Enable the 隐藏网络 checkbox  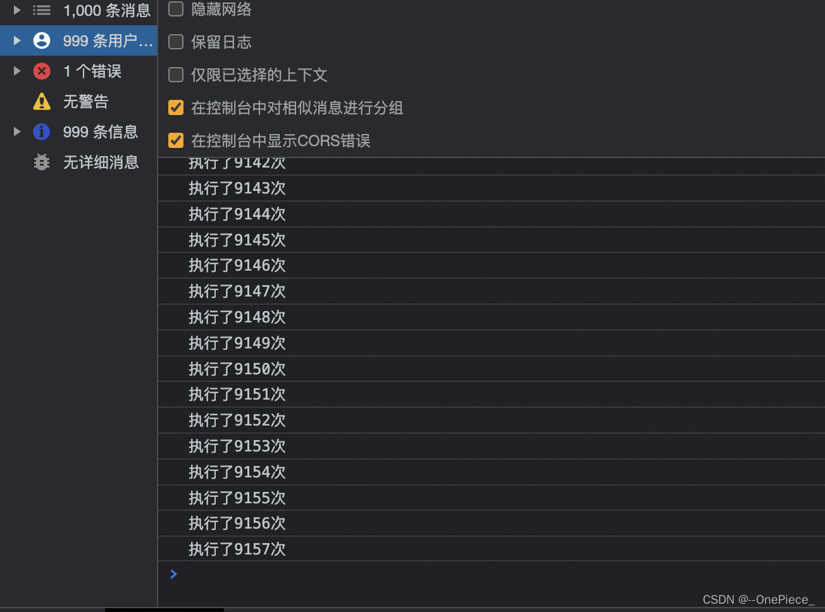(176, 9)
